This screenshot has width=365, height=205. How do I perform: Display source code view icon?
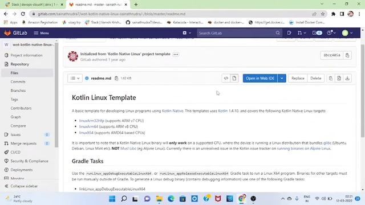click(226, 79)
